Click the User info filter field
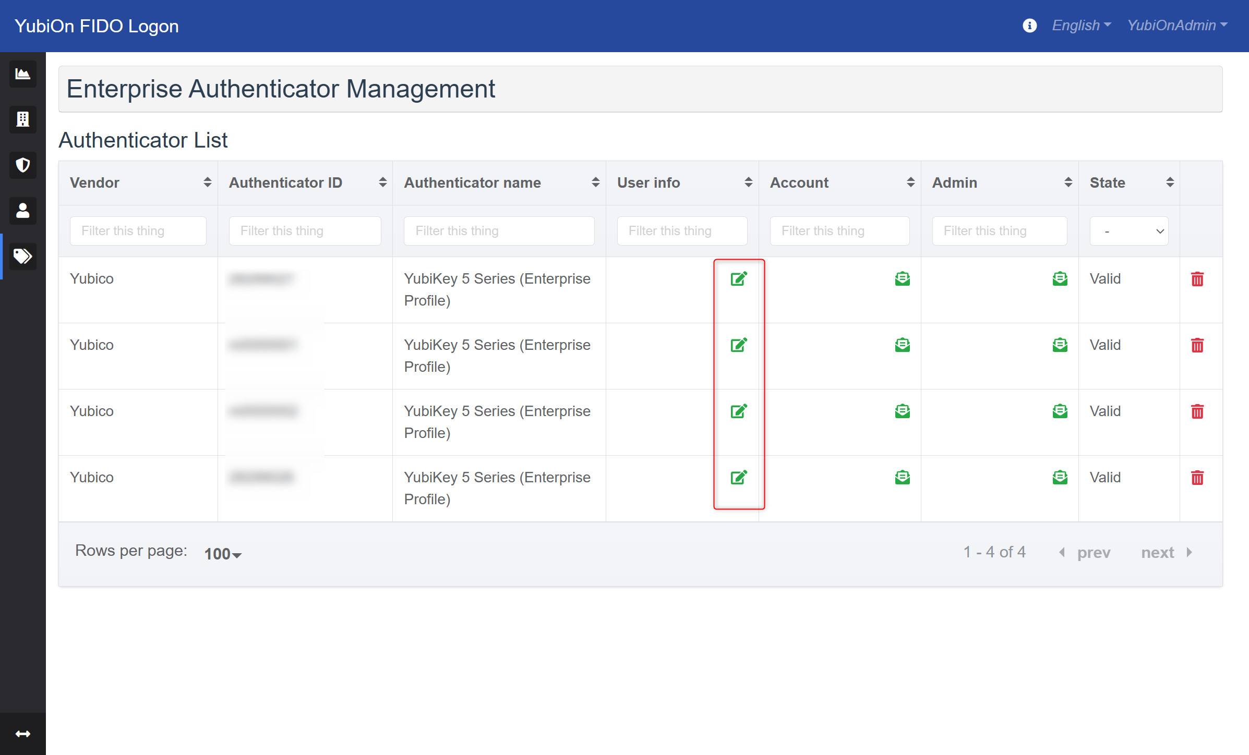The width and height of the screenshot is (1249, 755). point(682,231)
